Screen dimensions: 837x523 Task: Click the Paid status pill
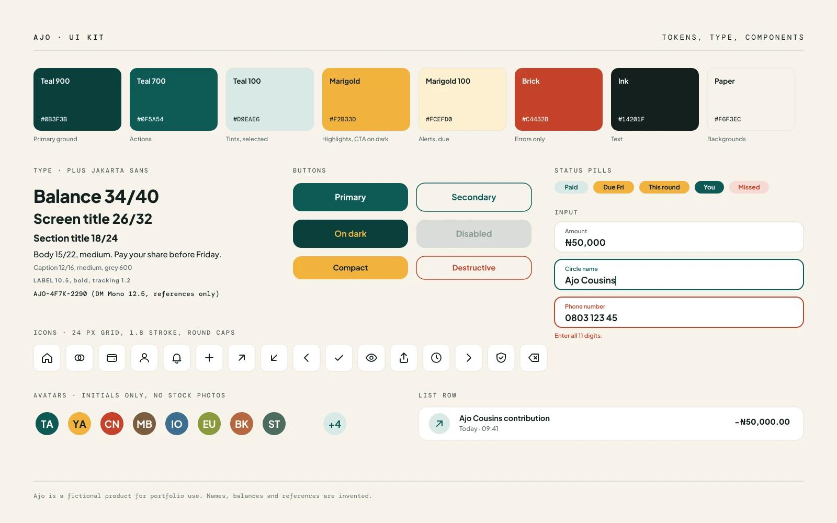click(x=571, y=187)
